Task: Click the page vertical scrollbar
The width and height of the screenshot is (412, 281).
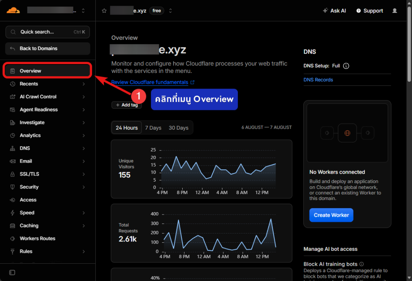Action: coord(409,44)
